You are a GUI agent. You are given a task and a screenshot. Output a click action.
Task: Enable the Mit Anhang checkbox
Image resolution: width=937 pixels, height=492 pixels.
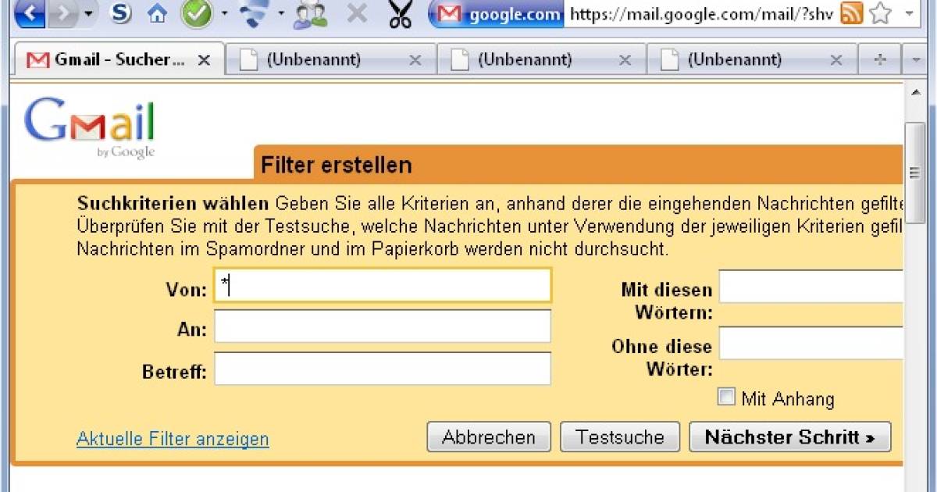click(726, 397)
